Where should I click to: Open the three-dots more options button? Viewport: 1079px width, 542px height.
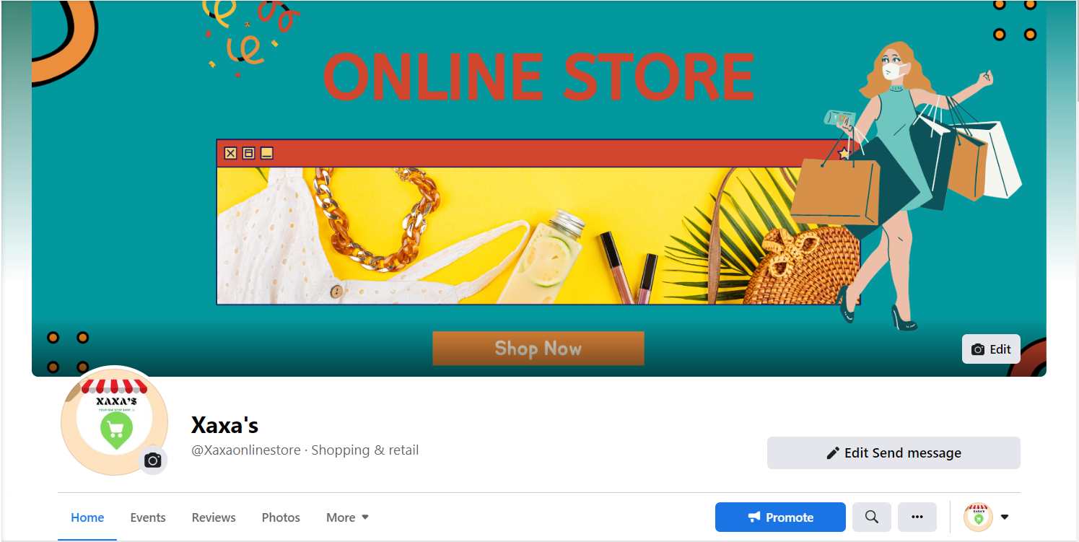click(917, 517)
